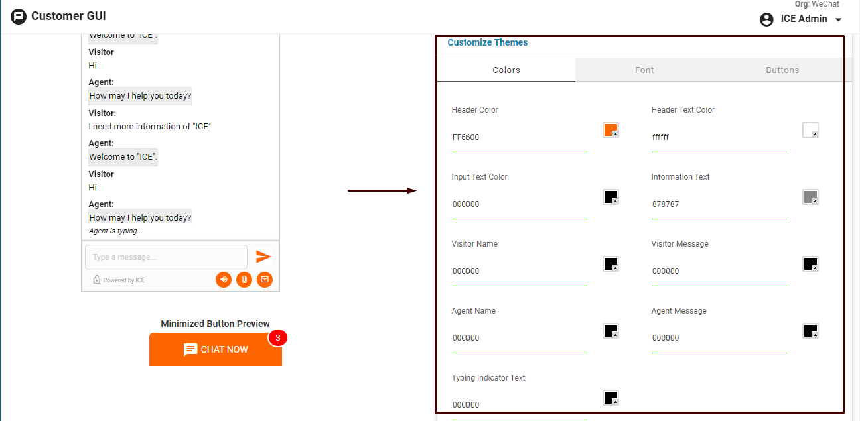Open the Header Text Color white swatch
This screenshot has height=421, width=860.
810,130
